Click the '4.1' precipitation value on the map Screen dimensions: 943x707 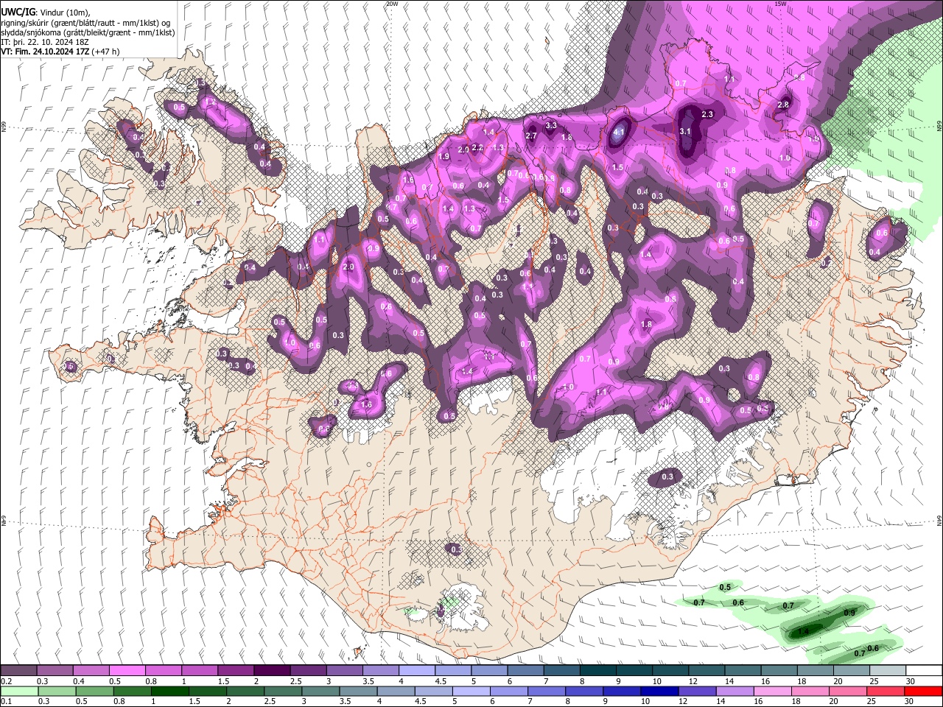pos(619,133)
